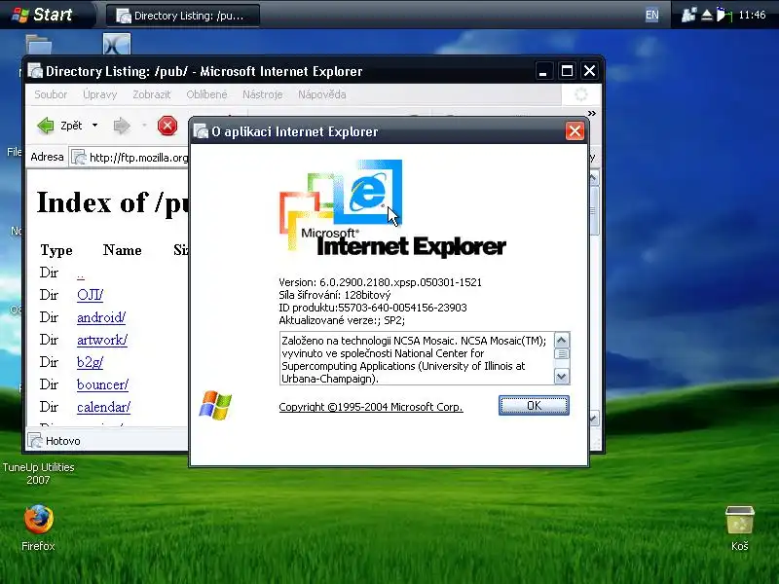Click the grey forward arrow icon

coord(122,126)
